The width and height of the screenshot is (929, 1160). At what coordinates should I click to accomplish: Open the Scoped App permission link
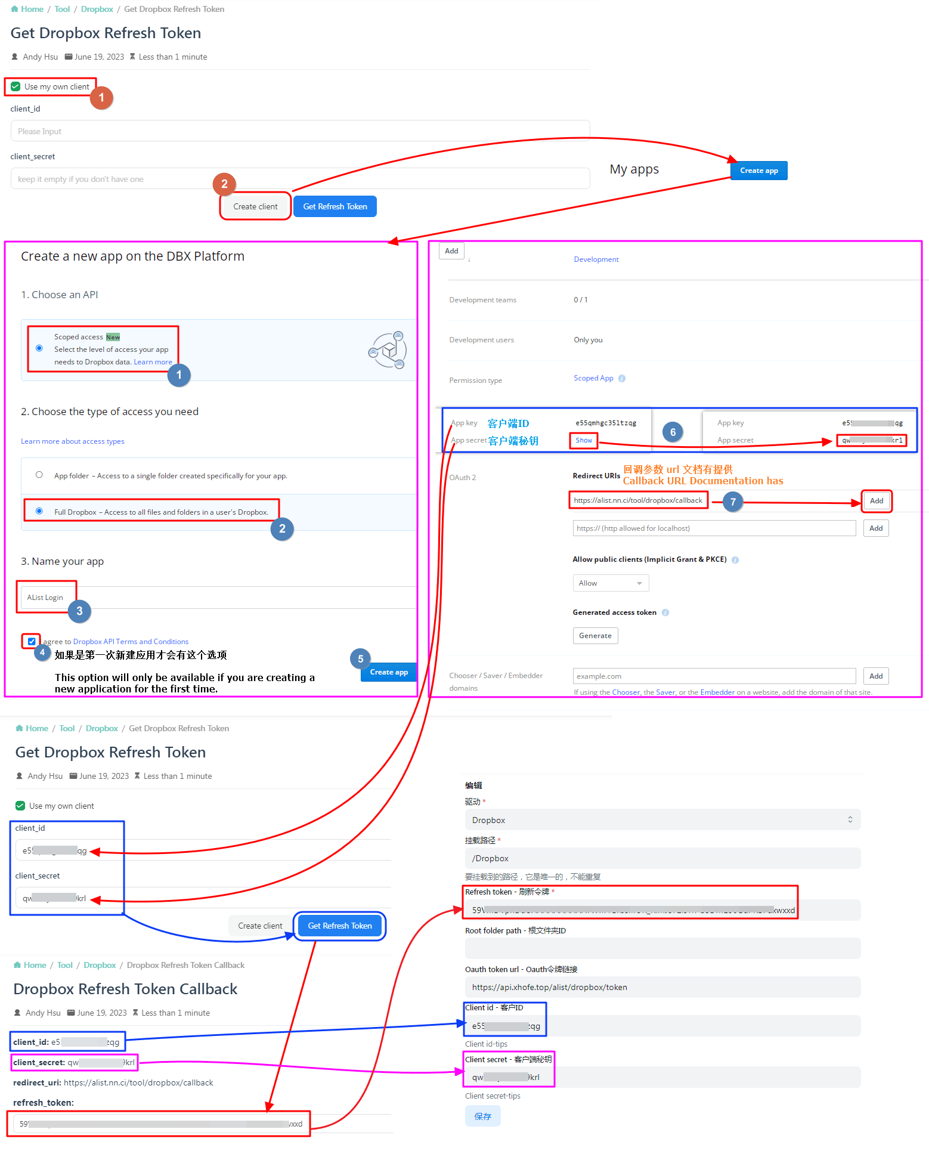(593, 378)
